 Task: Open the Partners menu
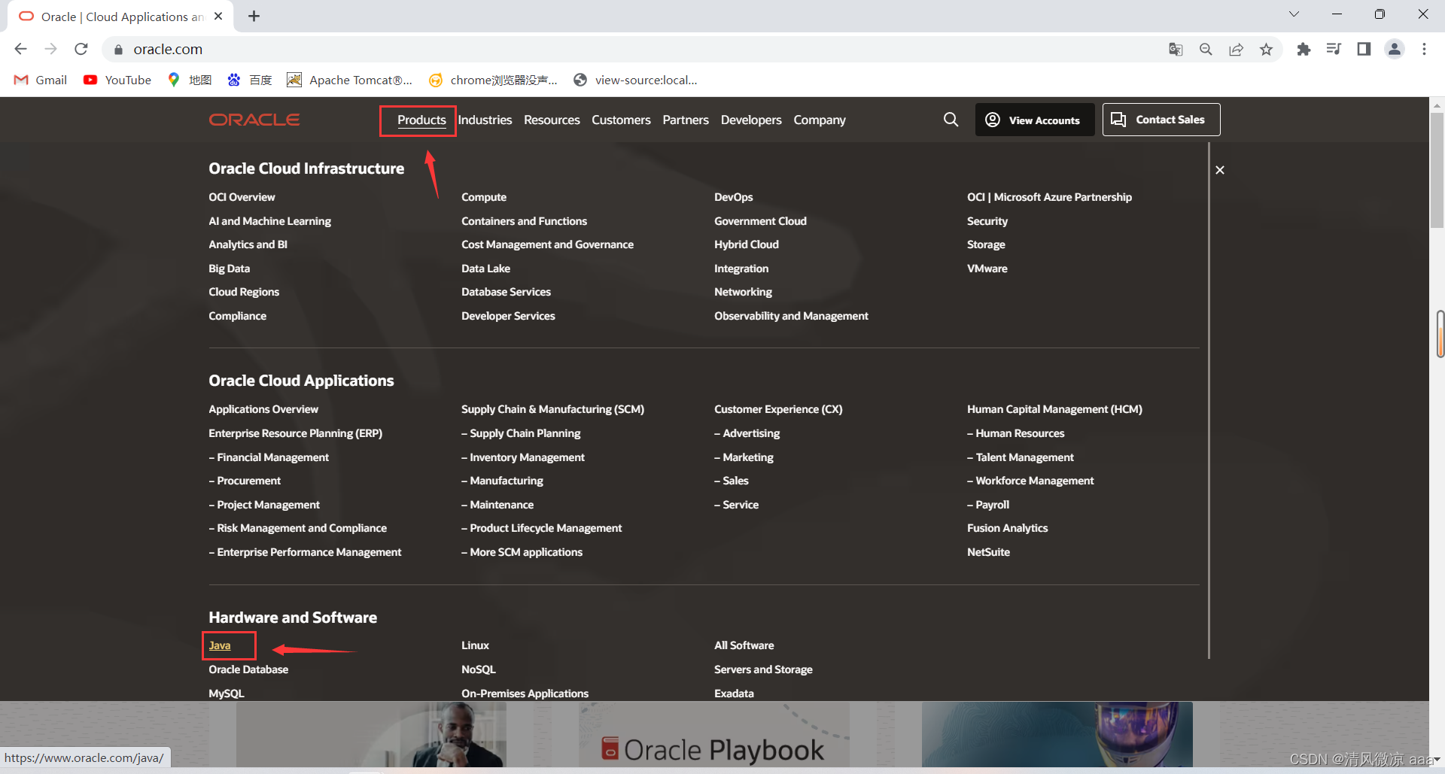tap(686, 120)
